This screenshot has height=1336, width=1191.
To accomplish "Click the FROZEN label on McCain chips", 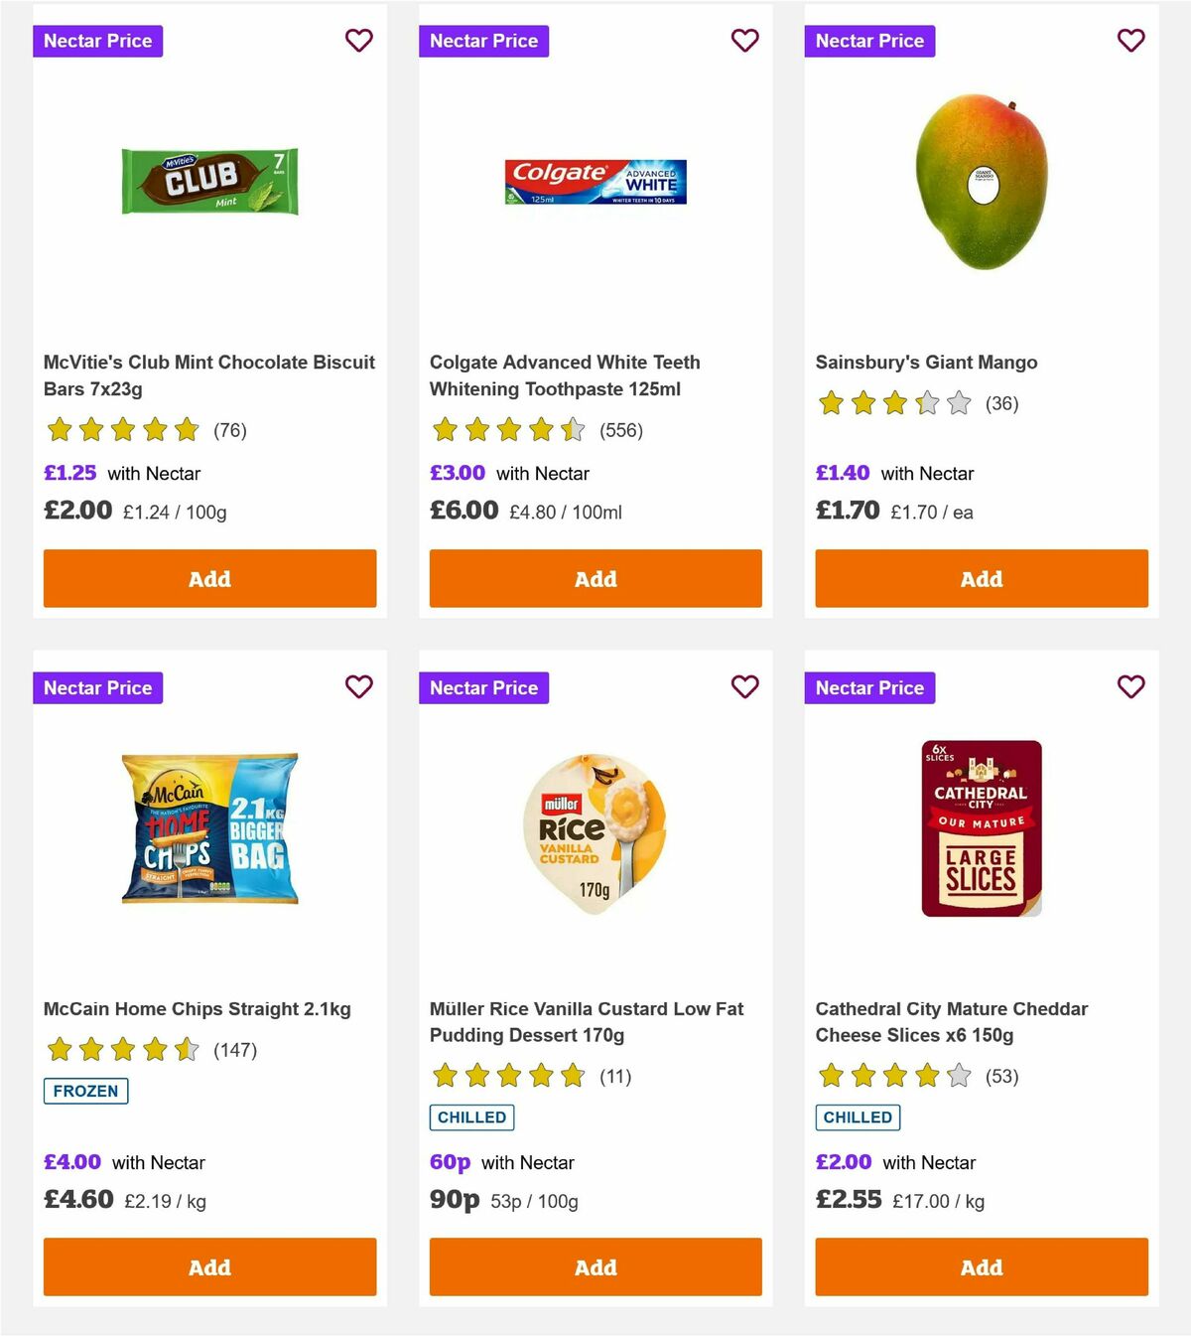I will (x=85, y=1091).
